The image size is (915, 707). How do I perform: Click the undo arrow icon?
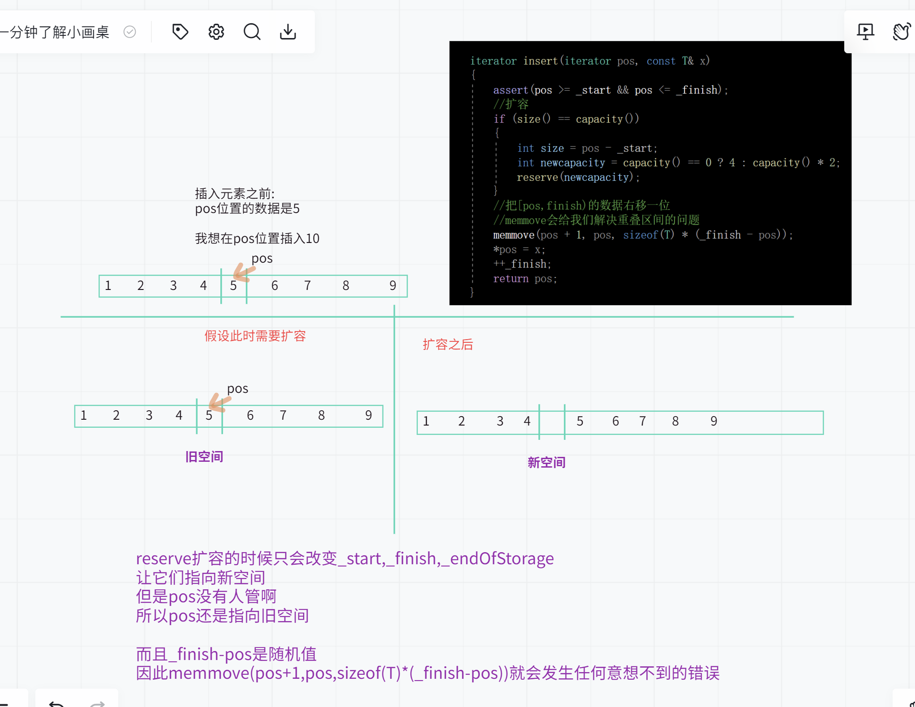[56, 703]
